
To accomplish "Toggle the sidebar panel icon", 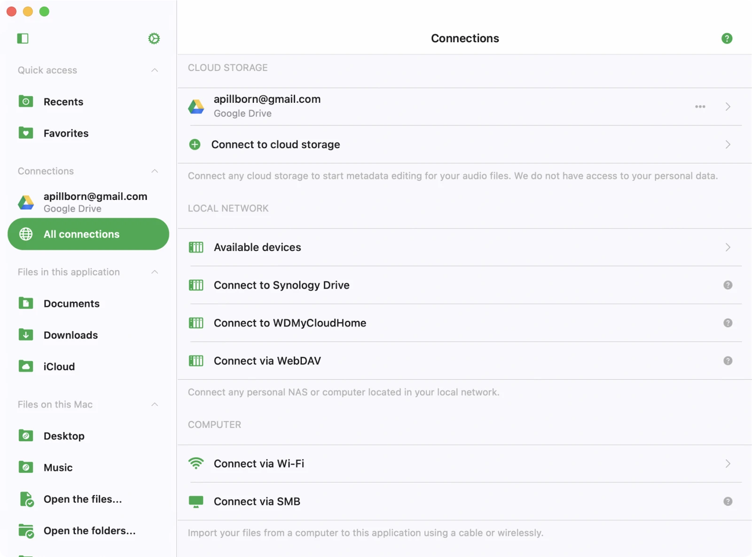I will click(x=23, y=38).
